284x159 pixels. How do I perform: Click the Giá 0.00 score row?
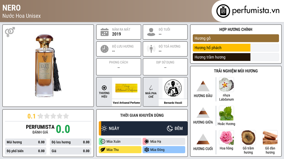click(x=70, y=151)
